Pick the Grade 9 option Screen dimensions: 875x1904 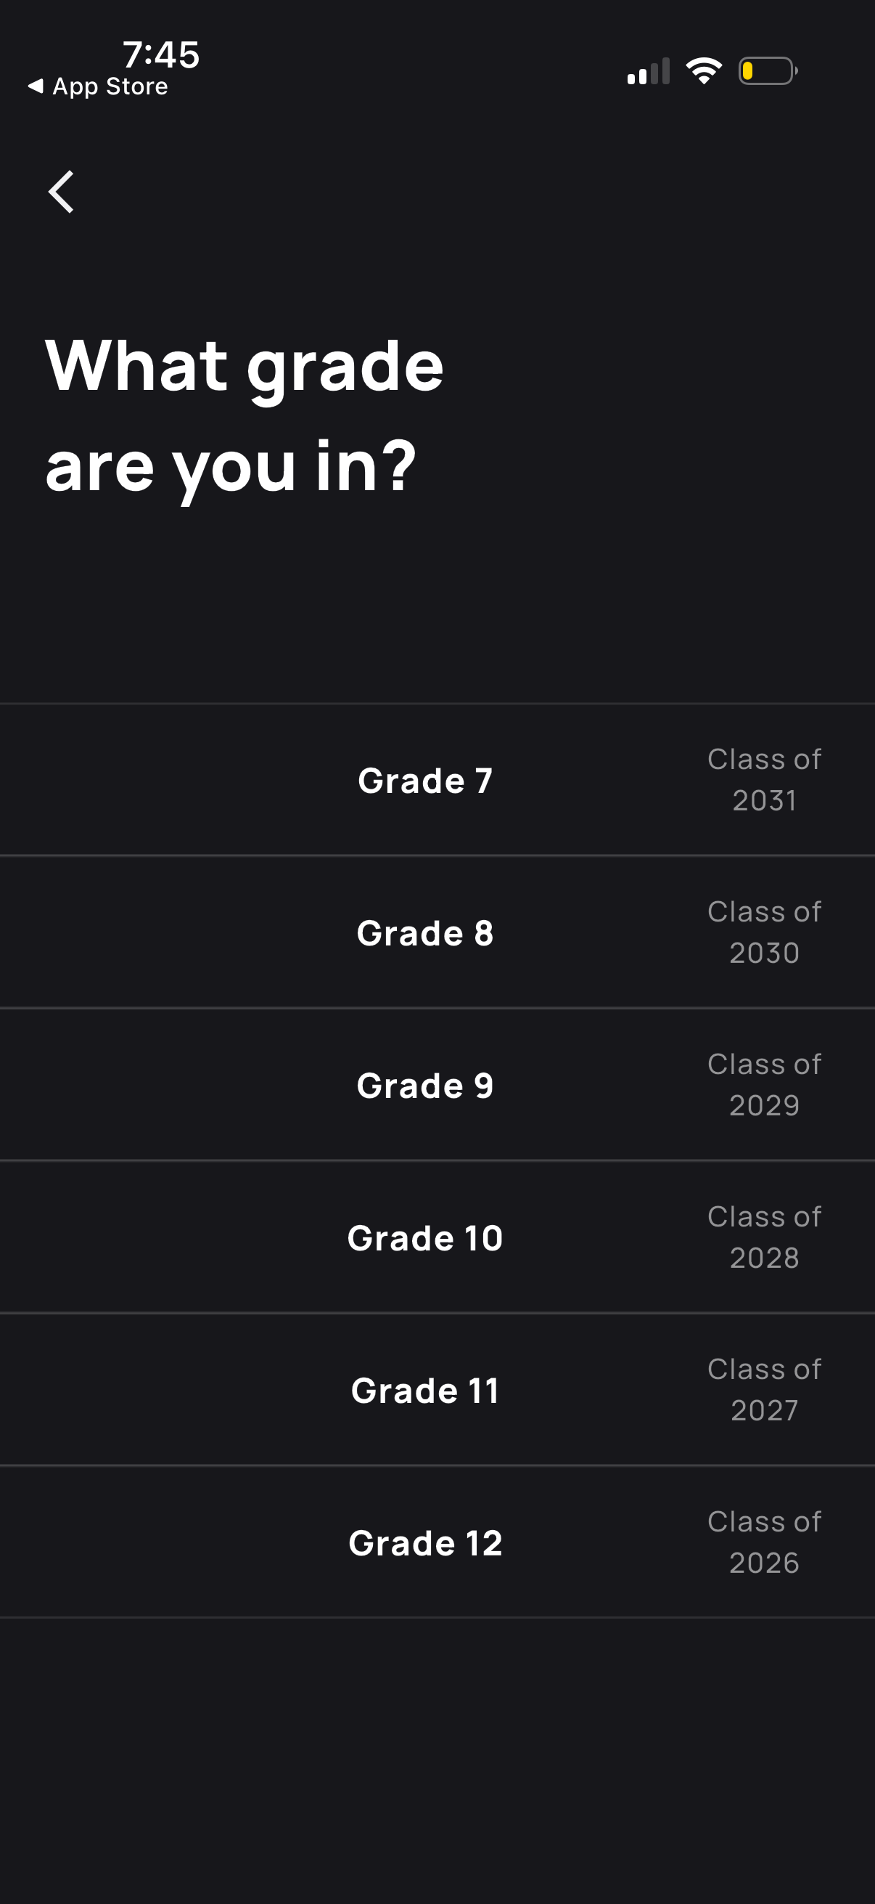coord(425,1085)
